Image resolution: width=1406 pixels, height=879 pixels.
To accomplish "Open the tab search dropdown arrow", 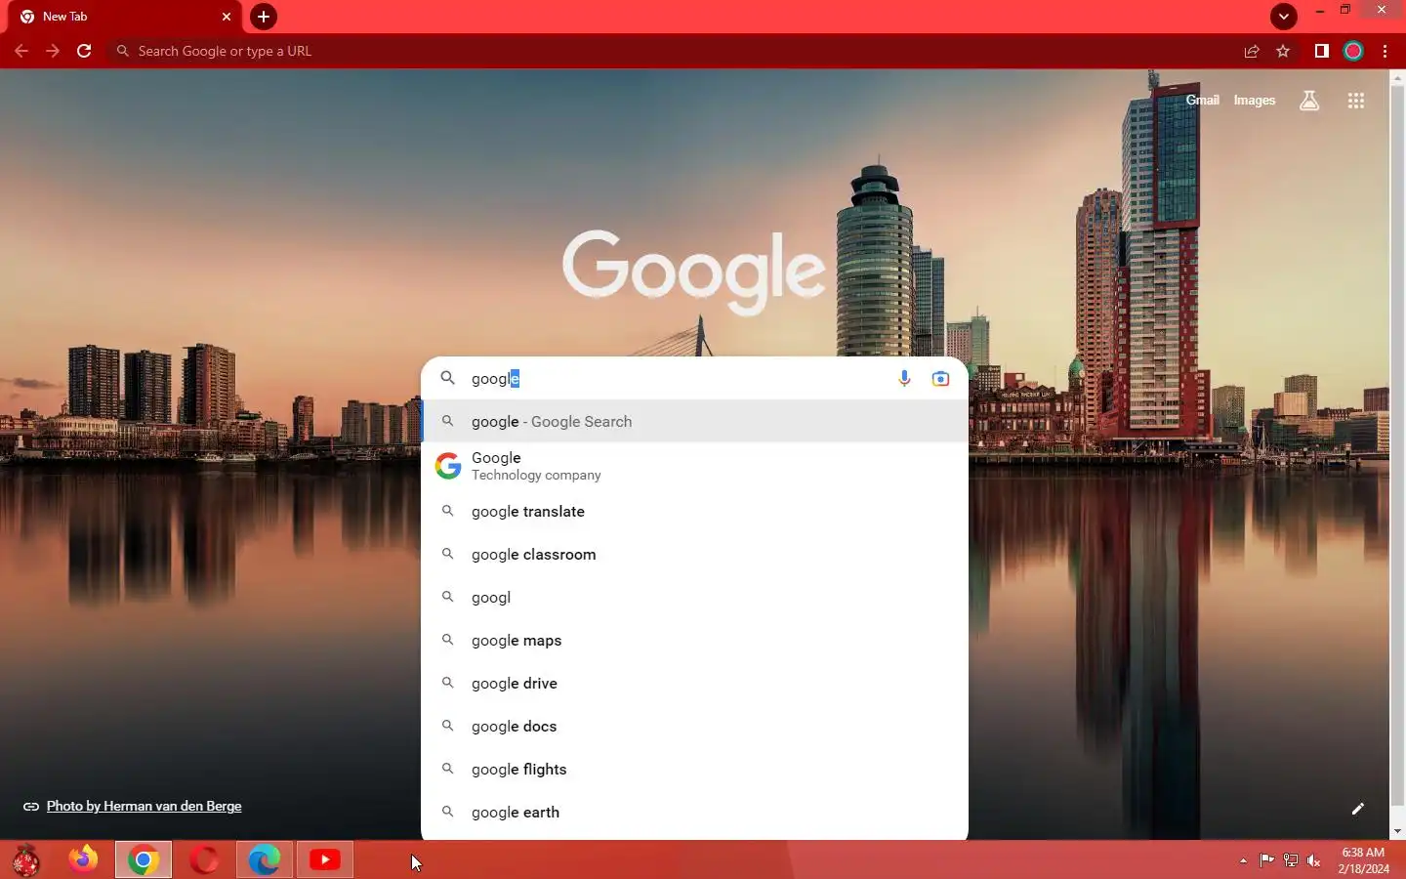I will point(1284,16).
